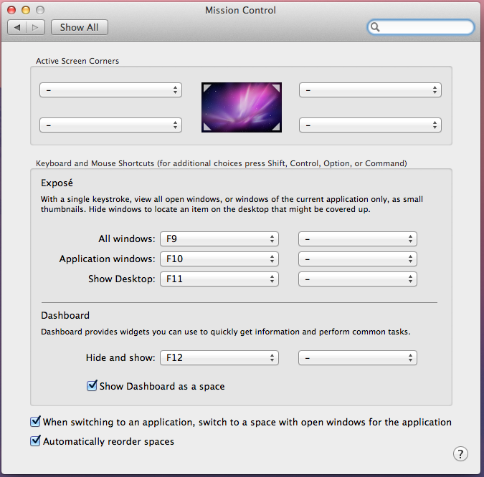Open bottom-right screen corner dropdown
484x477 pixels.
[x=370, y=125]
